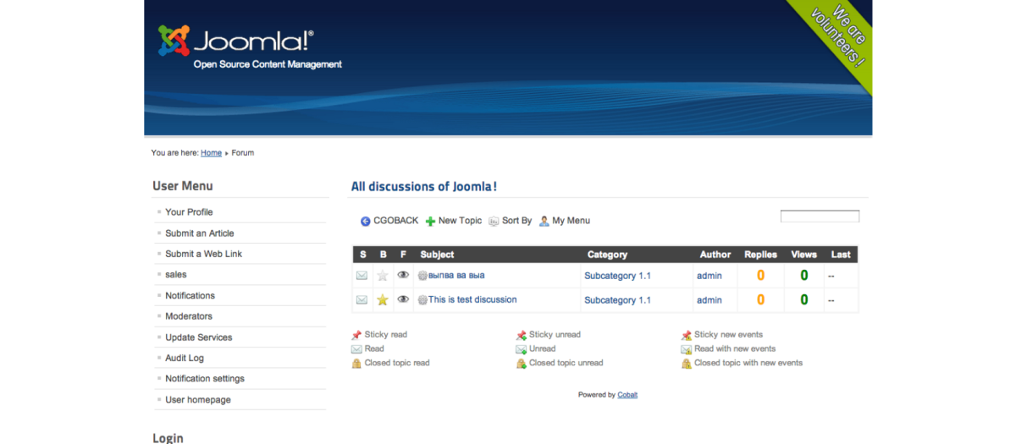Follow the Home breadcrumb link

[211, 153]
